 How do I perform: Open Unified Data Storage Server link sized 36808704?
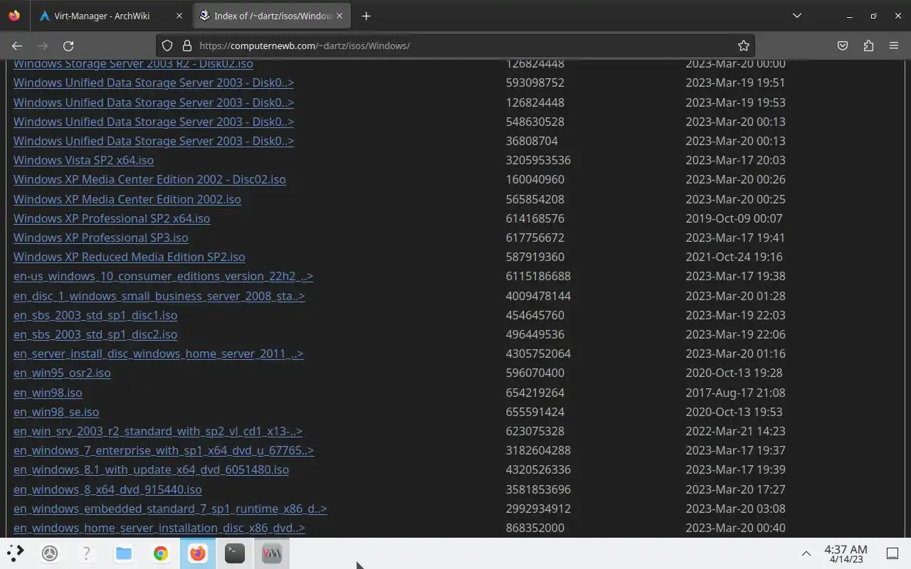154,141
